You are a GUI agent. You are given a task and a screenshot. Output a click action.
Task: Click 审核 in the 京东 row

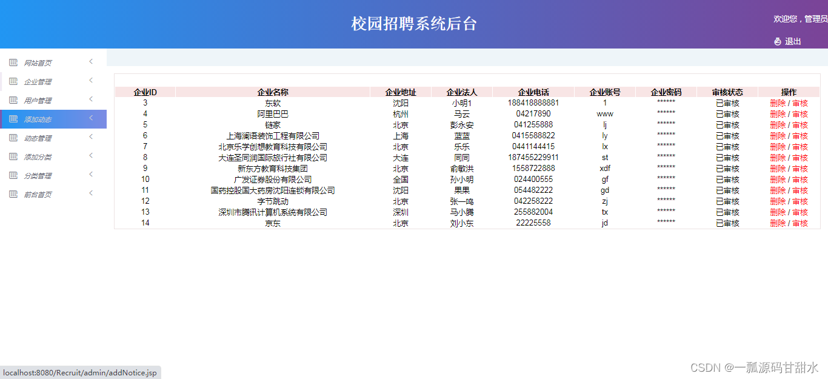(800, 223)
